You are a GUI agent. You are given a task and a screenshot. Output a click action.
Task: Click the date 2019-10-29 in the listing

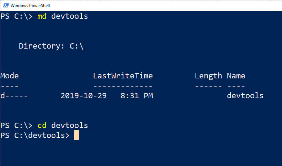point(84,95)
